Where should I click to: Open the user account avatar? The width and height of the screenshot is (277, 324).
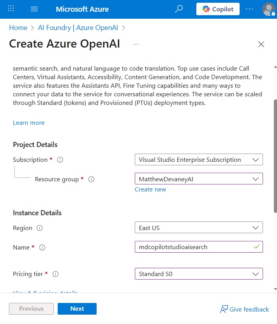(x=268, y=9)
